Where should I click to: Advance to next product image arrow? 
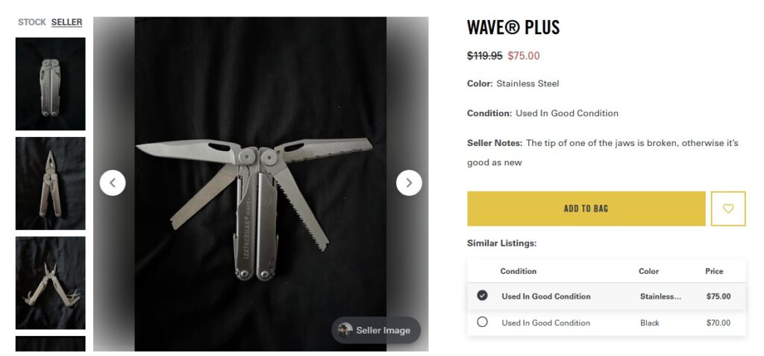pos(409,182)
